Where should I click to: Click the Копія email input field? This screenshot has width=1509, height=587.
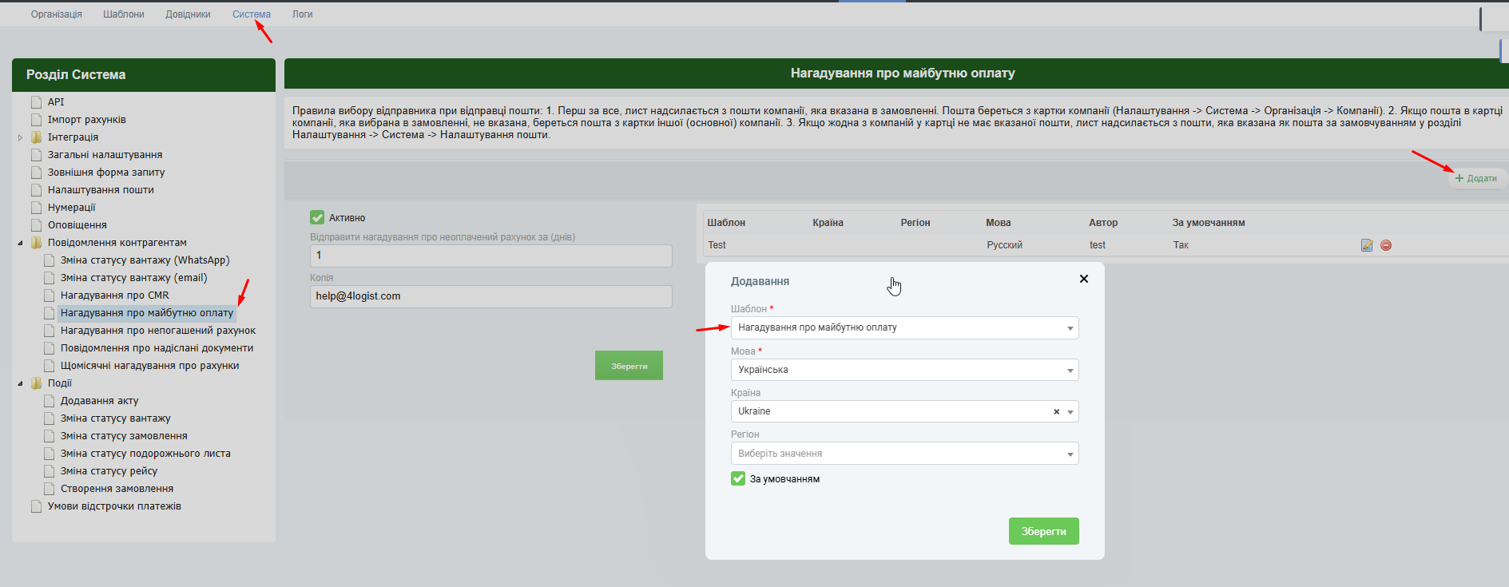point(490,296)
